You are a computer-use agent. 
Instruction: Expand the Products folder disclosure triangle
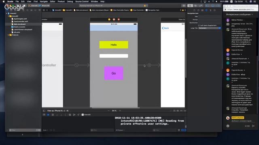coord(8,35)
